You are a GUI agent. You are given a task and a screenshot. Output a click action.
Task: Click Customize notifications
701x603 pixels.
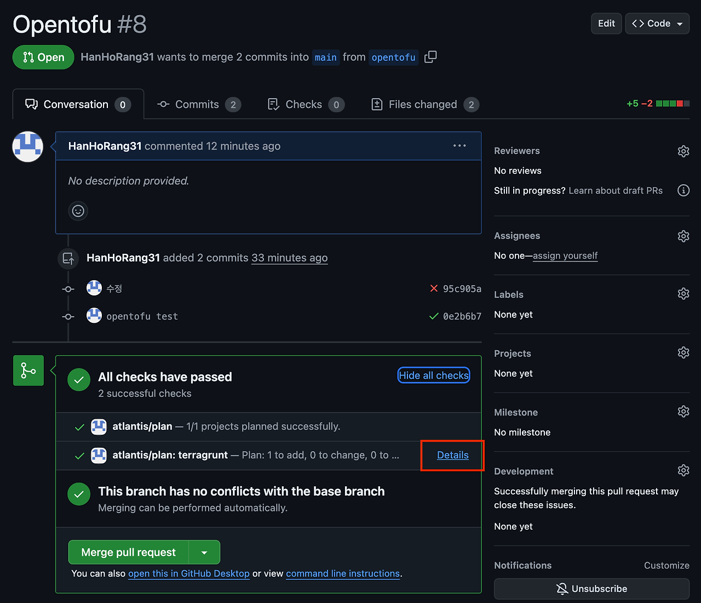point(666,565)
